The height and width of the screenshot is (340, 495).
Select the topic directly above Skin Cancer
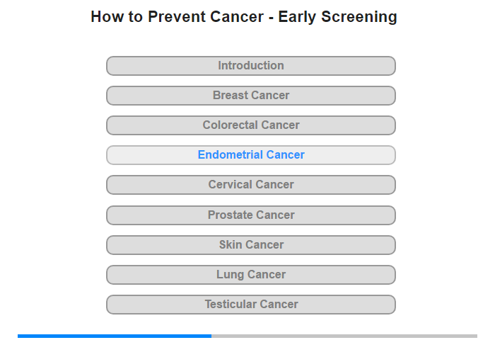pyautogui.click(x=251, y=215)
